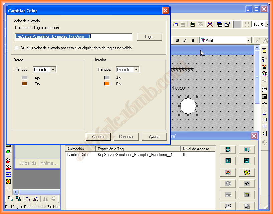
Task: Click the slider animation button in panel
Action: coord(247,184)
